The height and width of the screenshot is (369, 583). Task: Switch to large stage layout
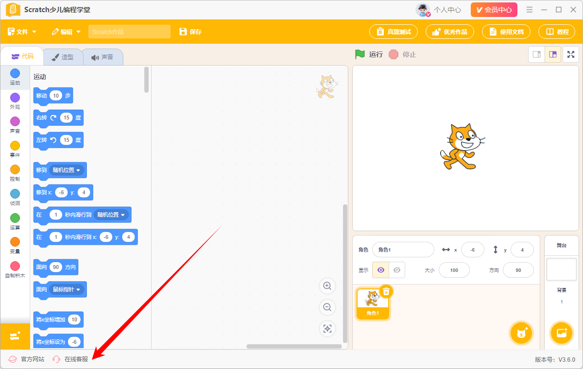553,54
